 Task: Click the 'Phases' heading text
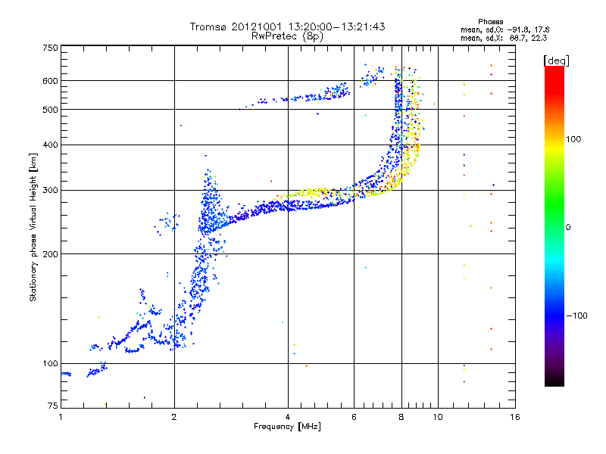(x=490, y=22)
